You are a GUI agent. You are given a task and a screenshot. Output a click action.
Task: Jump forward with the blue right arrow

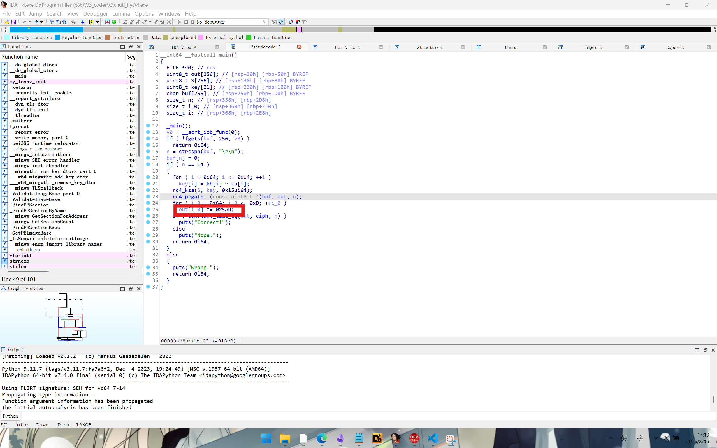tap(36, 22)
